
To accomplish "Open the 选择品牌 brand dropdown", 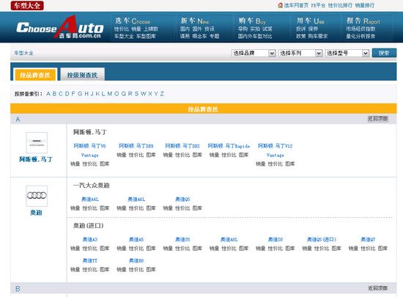I will click(x=254, y=54).
